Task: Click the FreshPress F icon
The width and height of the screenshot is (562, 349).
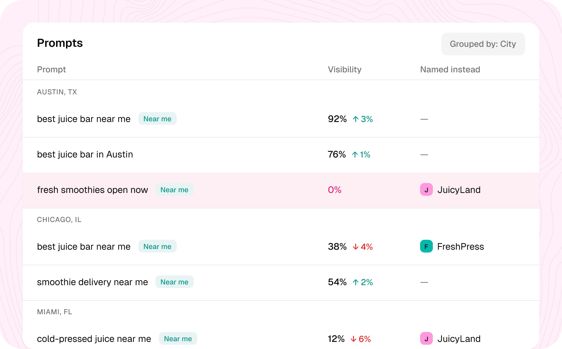Action: pyautogui.click(x=426, y=246)
